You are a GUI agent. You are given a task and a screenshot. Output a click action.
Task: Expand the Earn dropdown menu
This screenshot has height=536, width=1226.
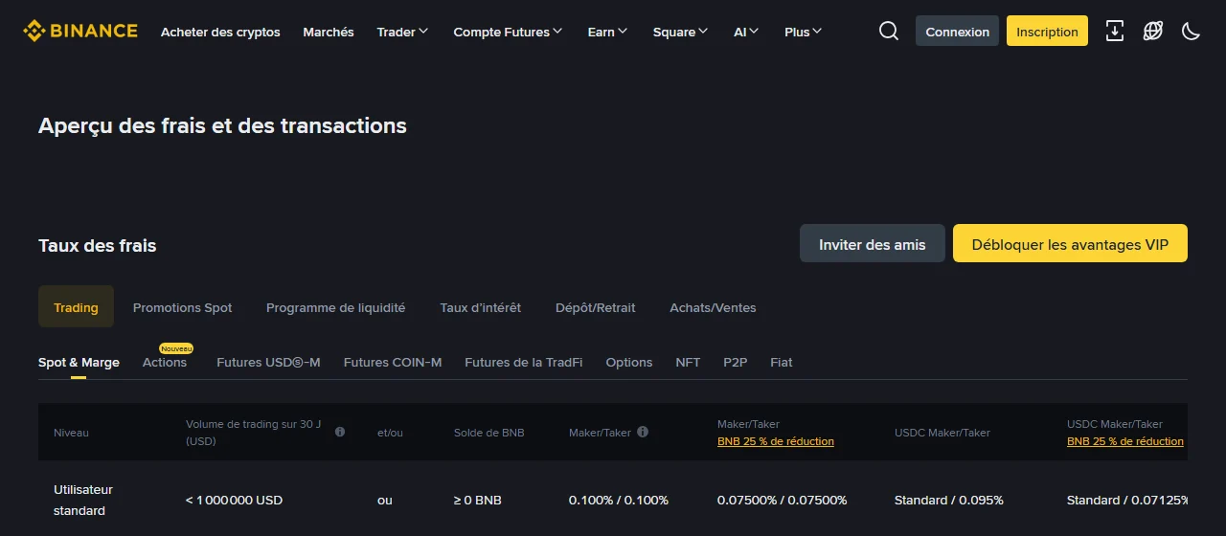click(607, 32)
